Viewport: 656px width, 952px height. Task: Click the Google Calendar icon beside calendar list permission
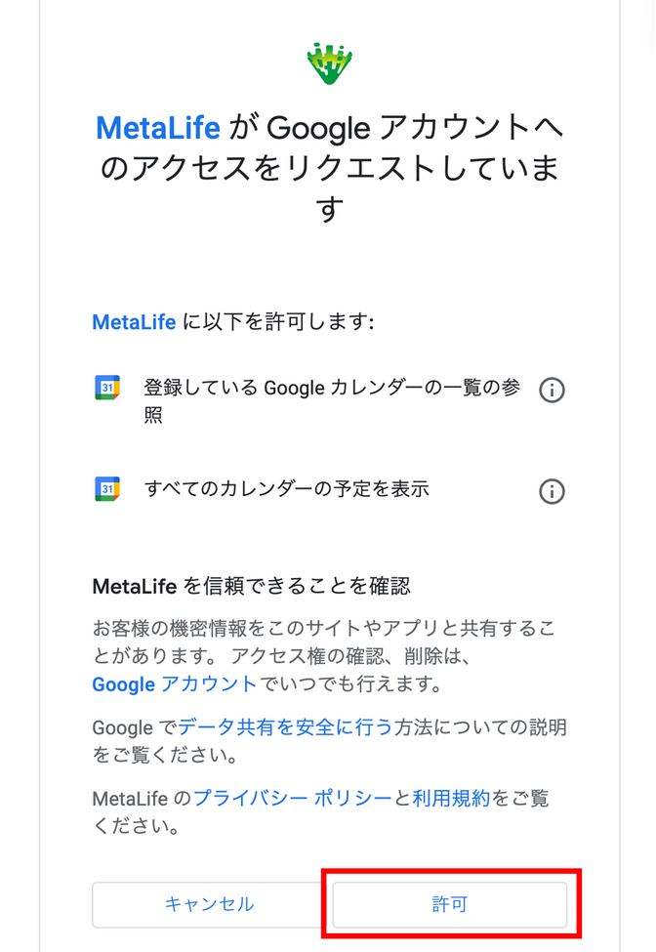click(x=107, y=388)
